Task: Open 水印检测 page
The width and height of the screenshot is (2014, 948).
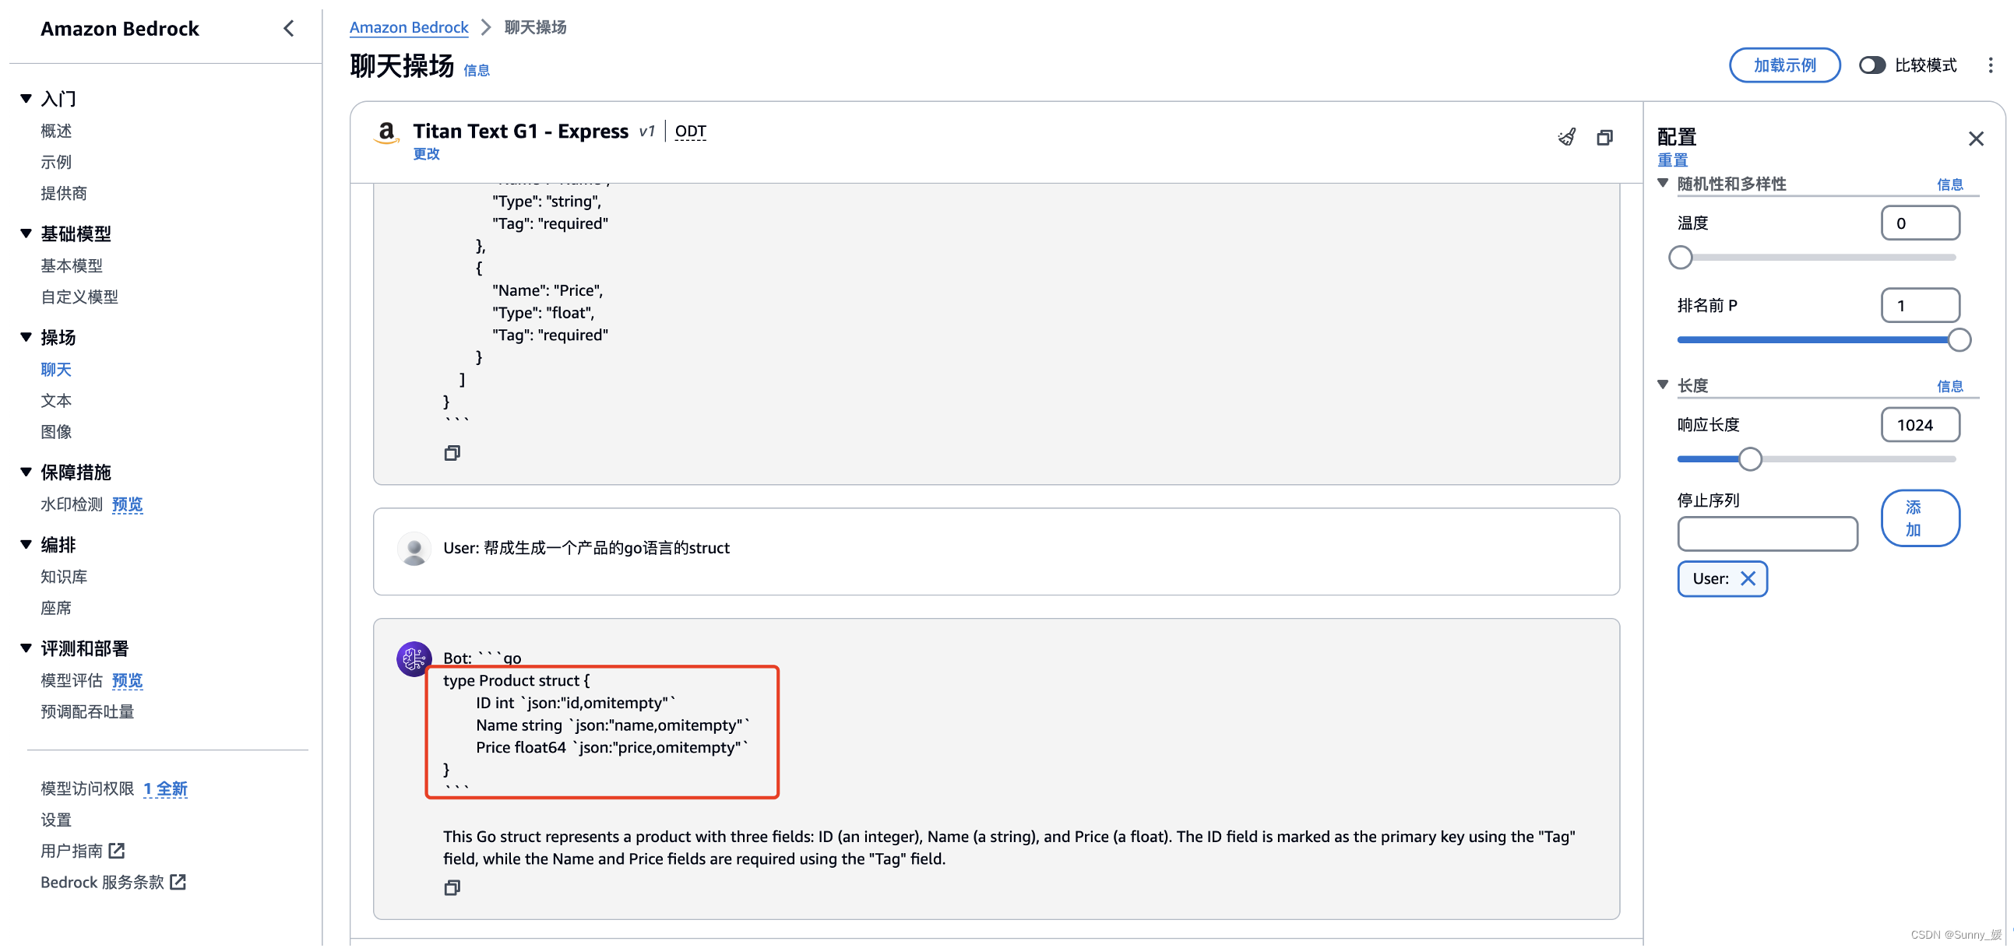Action: (72, 504)
